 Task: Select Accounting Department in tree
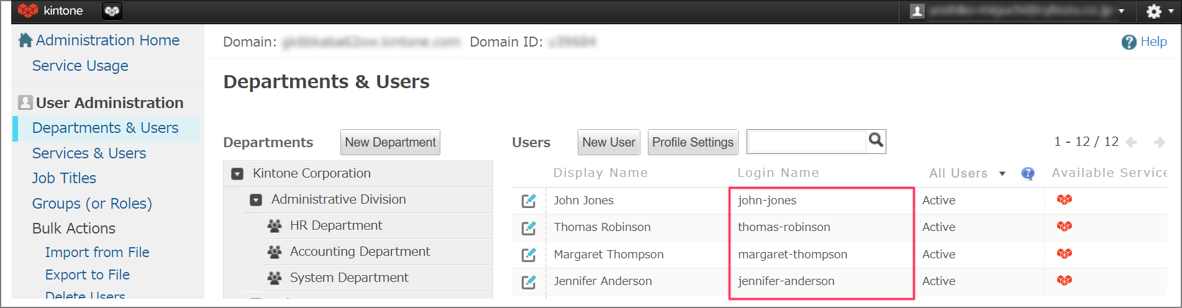[360, 251]
